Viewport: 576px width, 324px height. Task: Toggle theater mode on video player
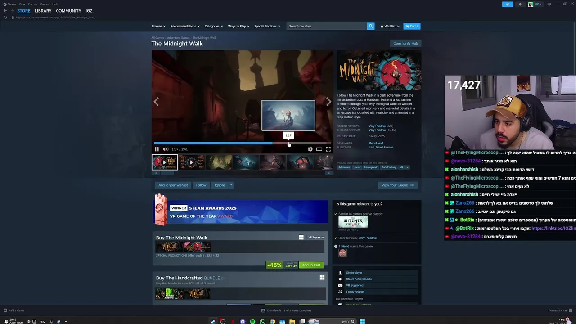coord(319,149)
